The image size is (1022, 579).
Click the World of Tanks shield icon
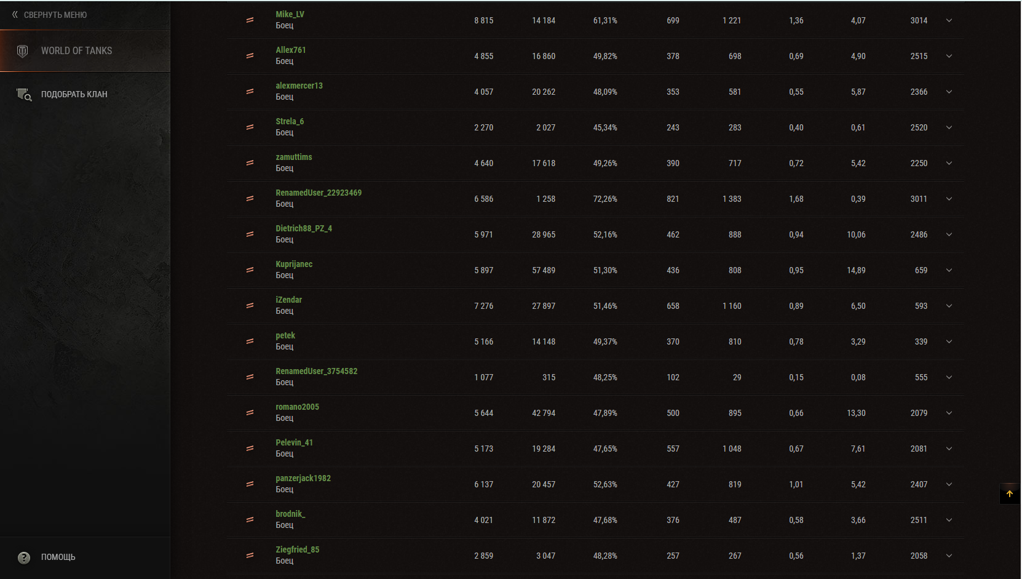click(22, 51)
